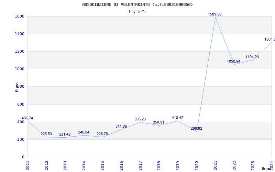Select the data label 395.23
275x172 pixels.
pos(140,119)
